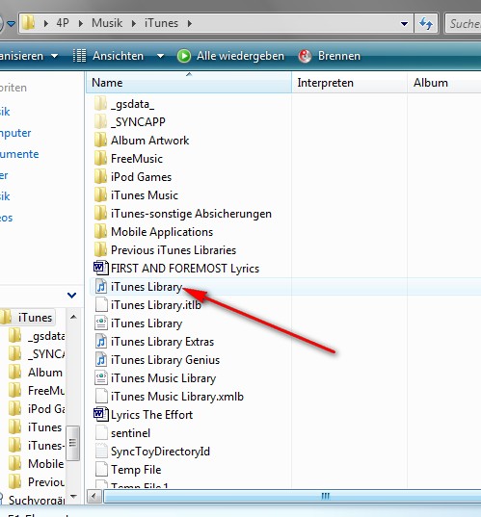Image resolution: width=481 pixels, height=517 pixels.
Task: Click the Brennen toolbar button
Action: coord(329,56)
